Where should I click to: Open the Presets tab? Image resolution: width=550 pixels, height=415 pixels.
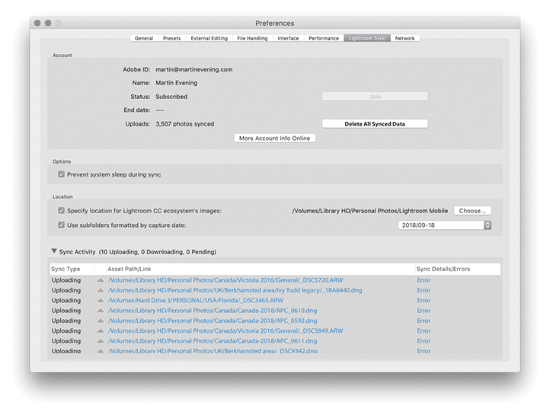171,38
